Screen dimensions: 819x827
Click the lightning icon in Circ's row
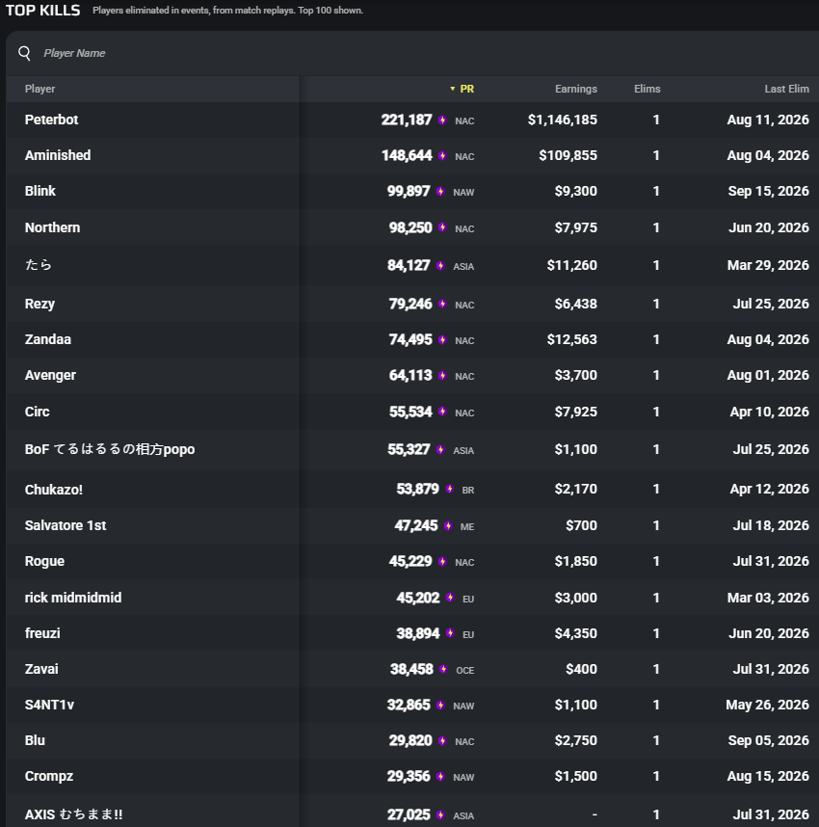coord(442,412)
